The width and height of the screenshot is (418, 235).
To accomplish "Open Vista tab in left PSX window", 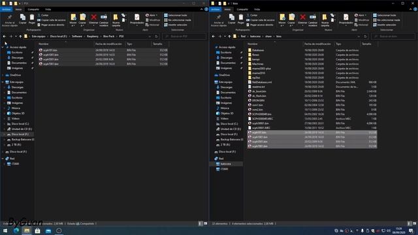I will click(48, 9).
